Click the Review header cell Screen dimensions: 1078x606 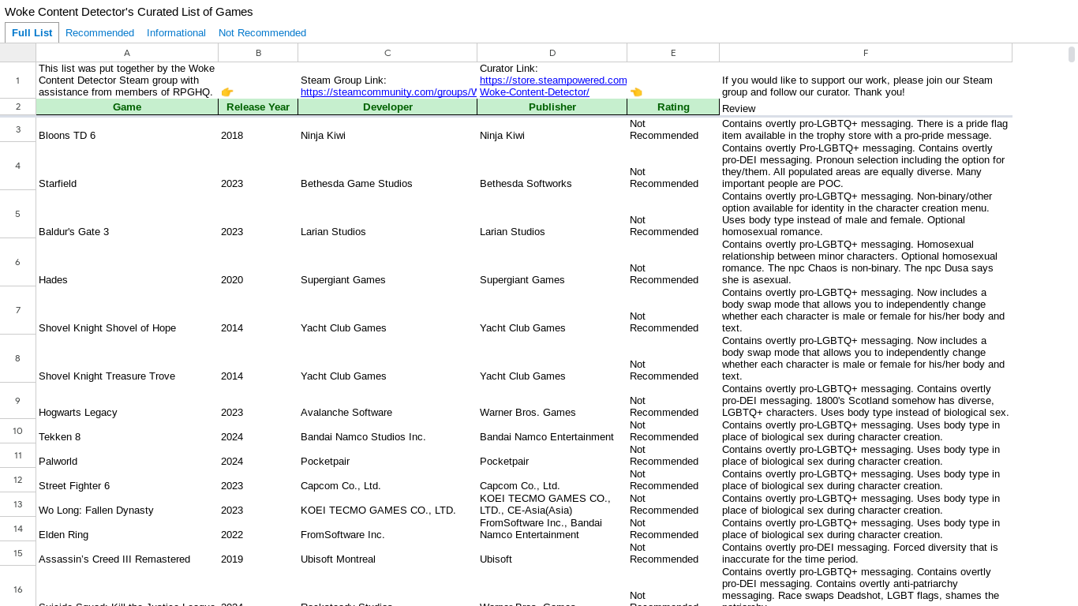pyautogui.click(x=866, y=108)
